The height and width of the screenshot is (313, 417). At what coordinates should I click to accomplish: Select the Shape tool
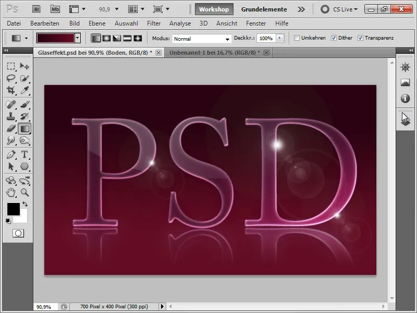pyautogui.click(x=24, y=166)
